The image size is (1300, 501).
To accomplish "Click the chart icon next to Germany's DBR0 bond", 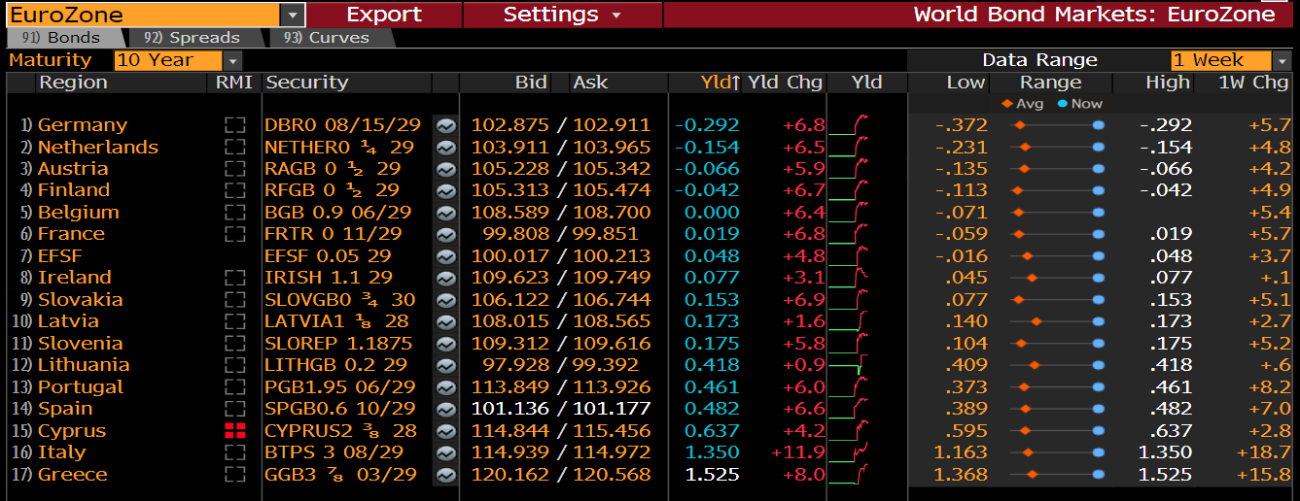I will 446,125.
